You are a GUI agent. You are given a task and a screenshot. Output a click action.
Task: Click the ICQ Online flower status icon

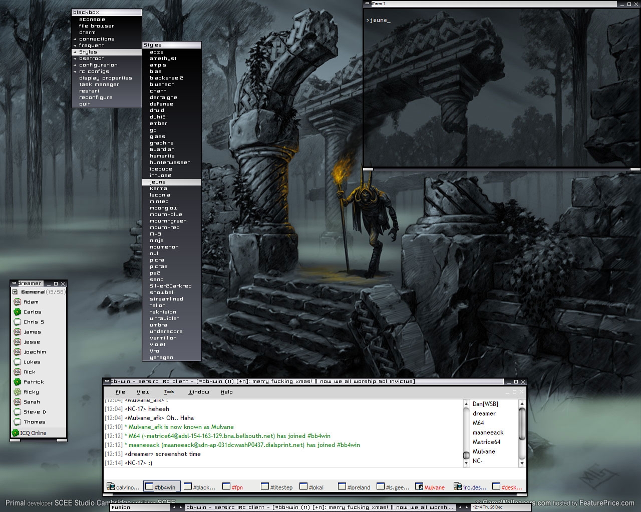coord(15,433)
